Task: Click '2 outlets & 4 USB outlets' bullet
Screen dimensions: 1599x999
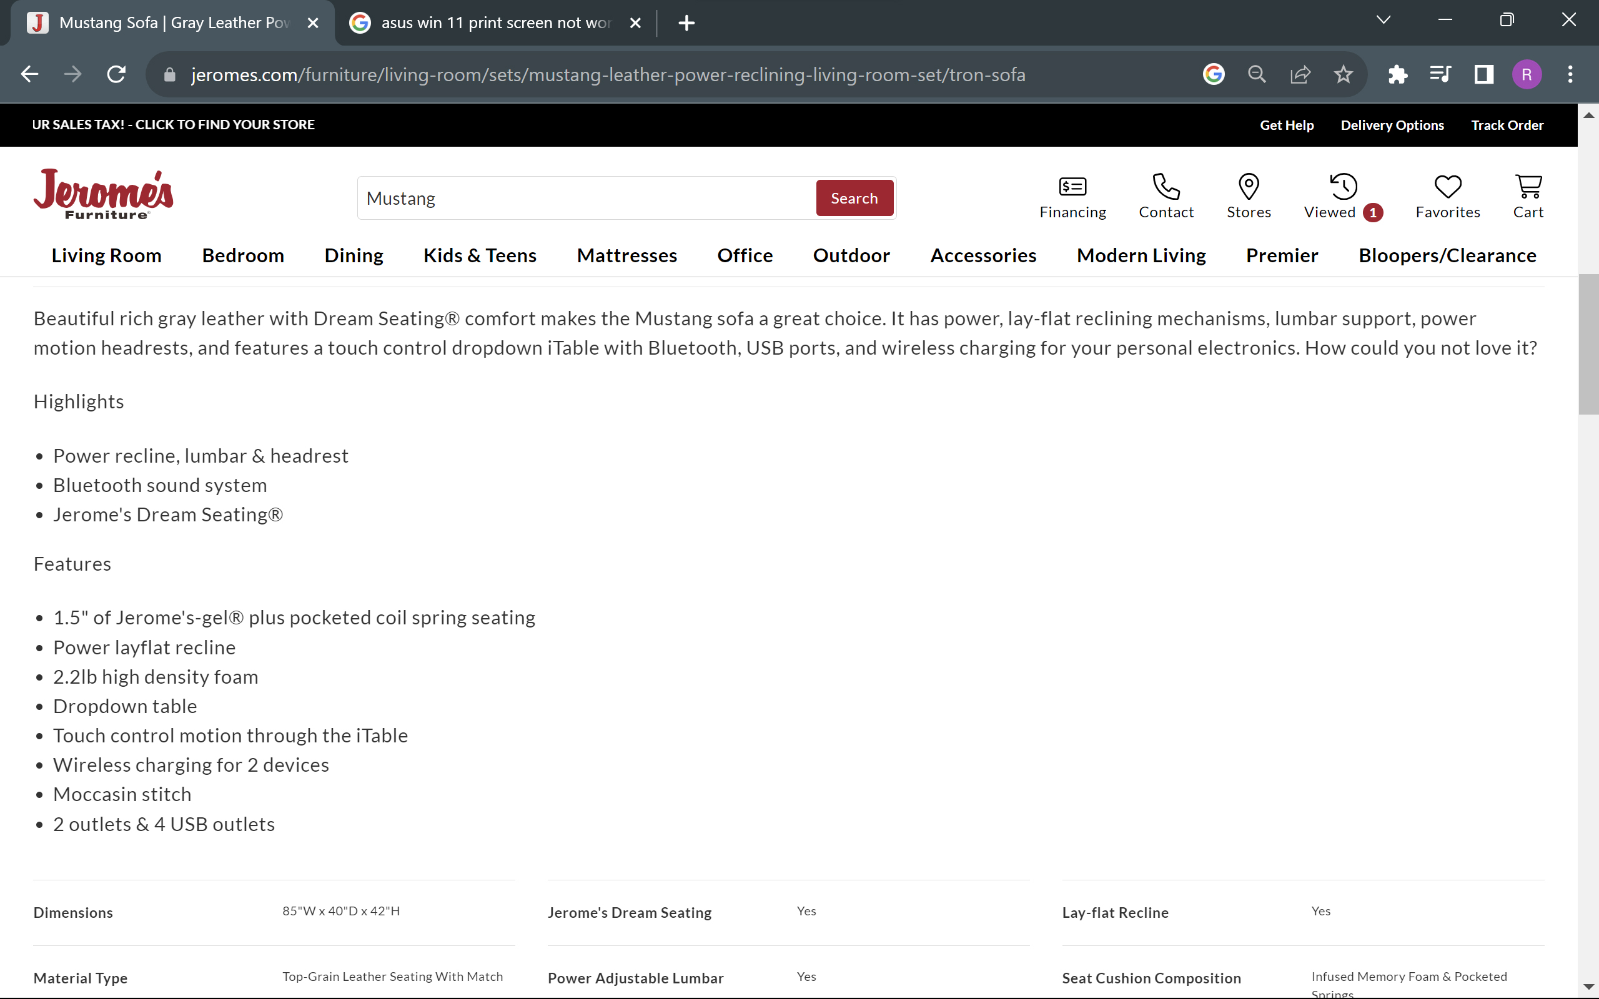Action: click(x=164, y=824)
